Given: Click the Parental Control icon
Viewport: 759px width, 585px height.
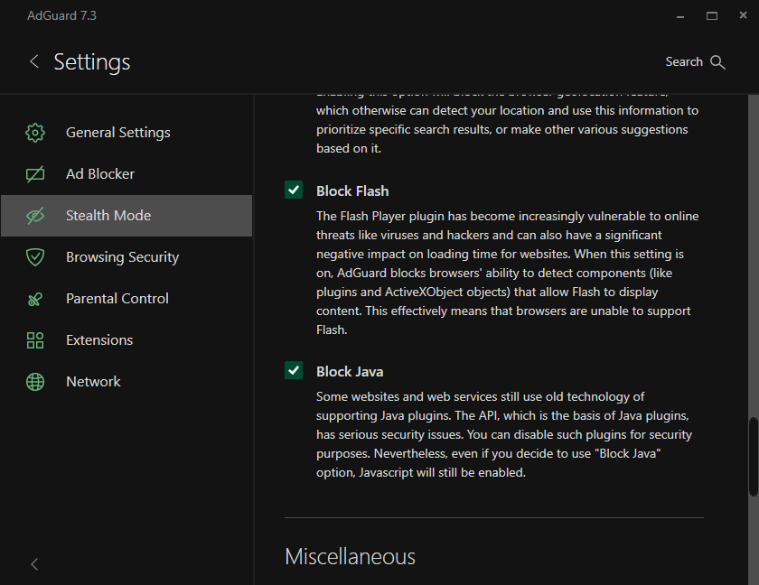Looking at the screenshot, I should (35, 299).
